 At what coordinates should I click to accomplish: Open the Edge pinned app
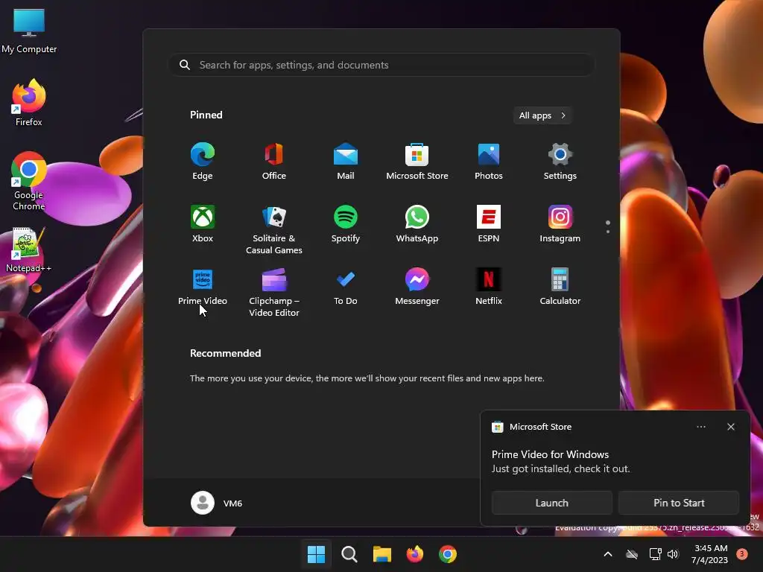tap(203, 162)
